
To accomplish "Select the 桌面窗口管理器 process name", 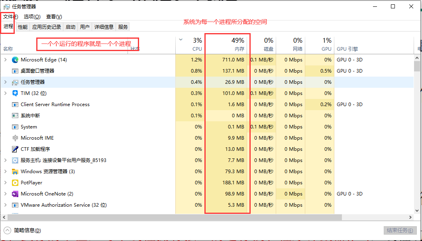I will tap(37, 71).
